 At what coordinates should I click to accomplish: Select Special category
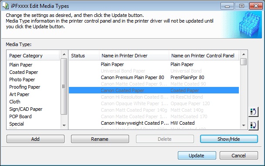[17, 124]
